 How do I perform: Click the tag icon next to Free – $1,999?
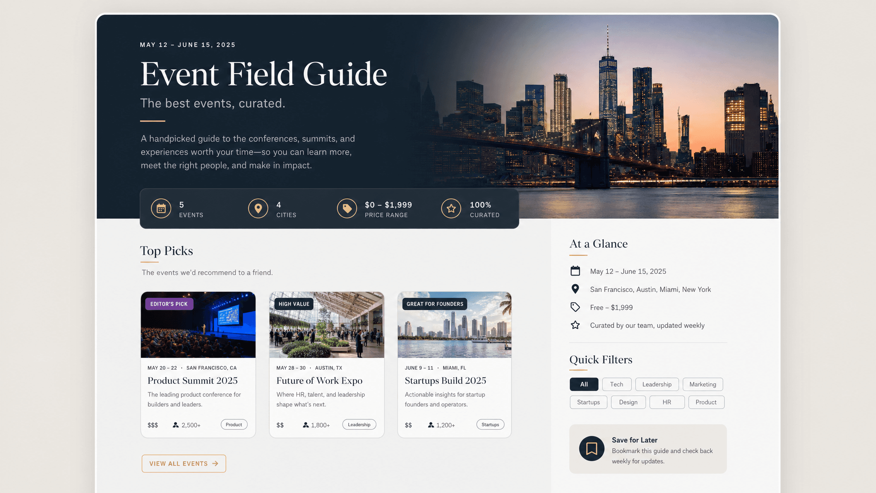pyautogui.click(x=575, y=307)
